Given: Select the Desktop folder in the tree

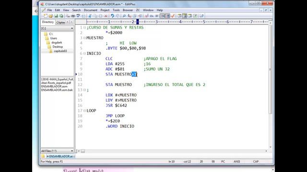Looking at the screenshot, I should pyautogui.click(x=58, y=47).
